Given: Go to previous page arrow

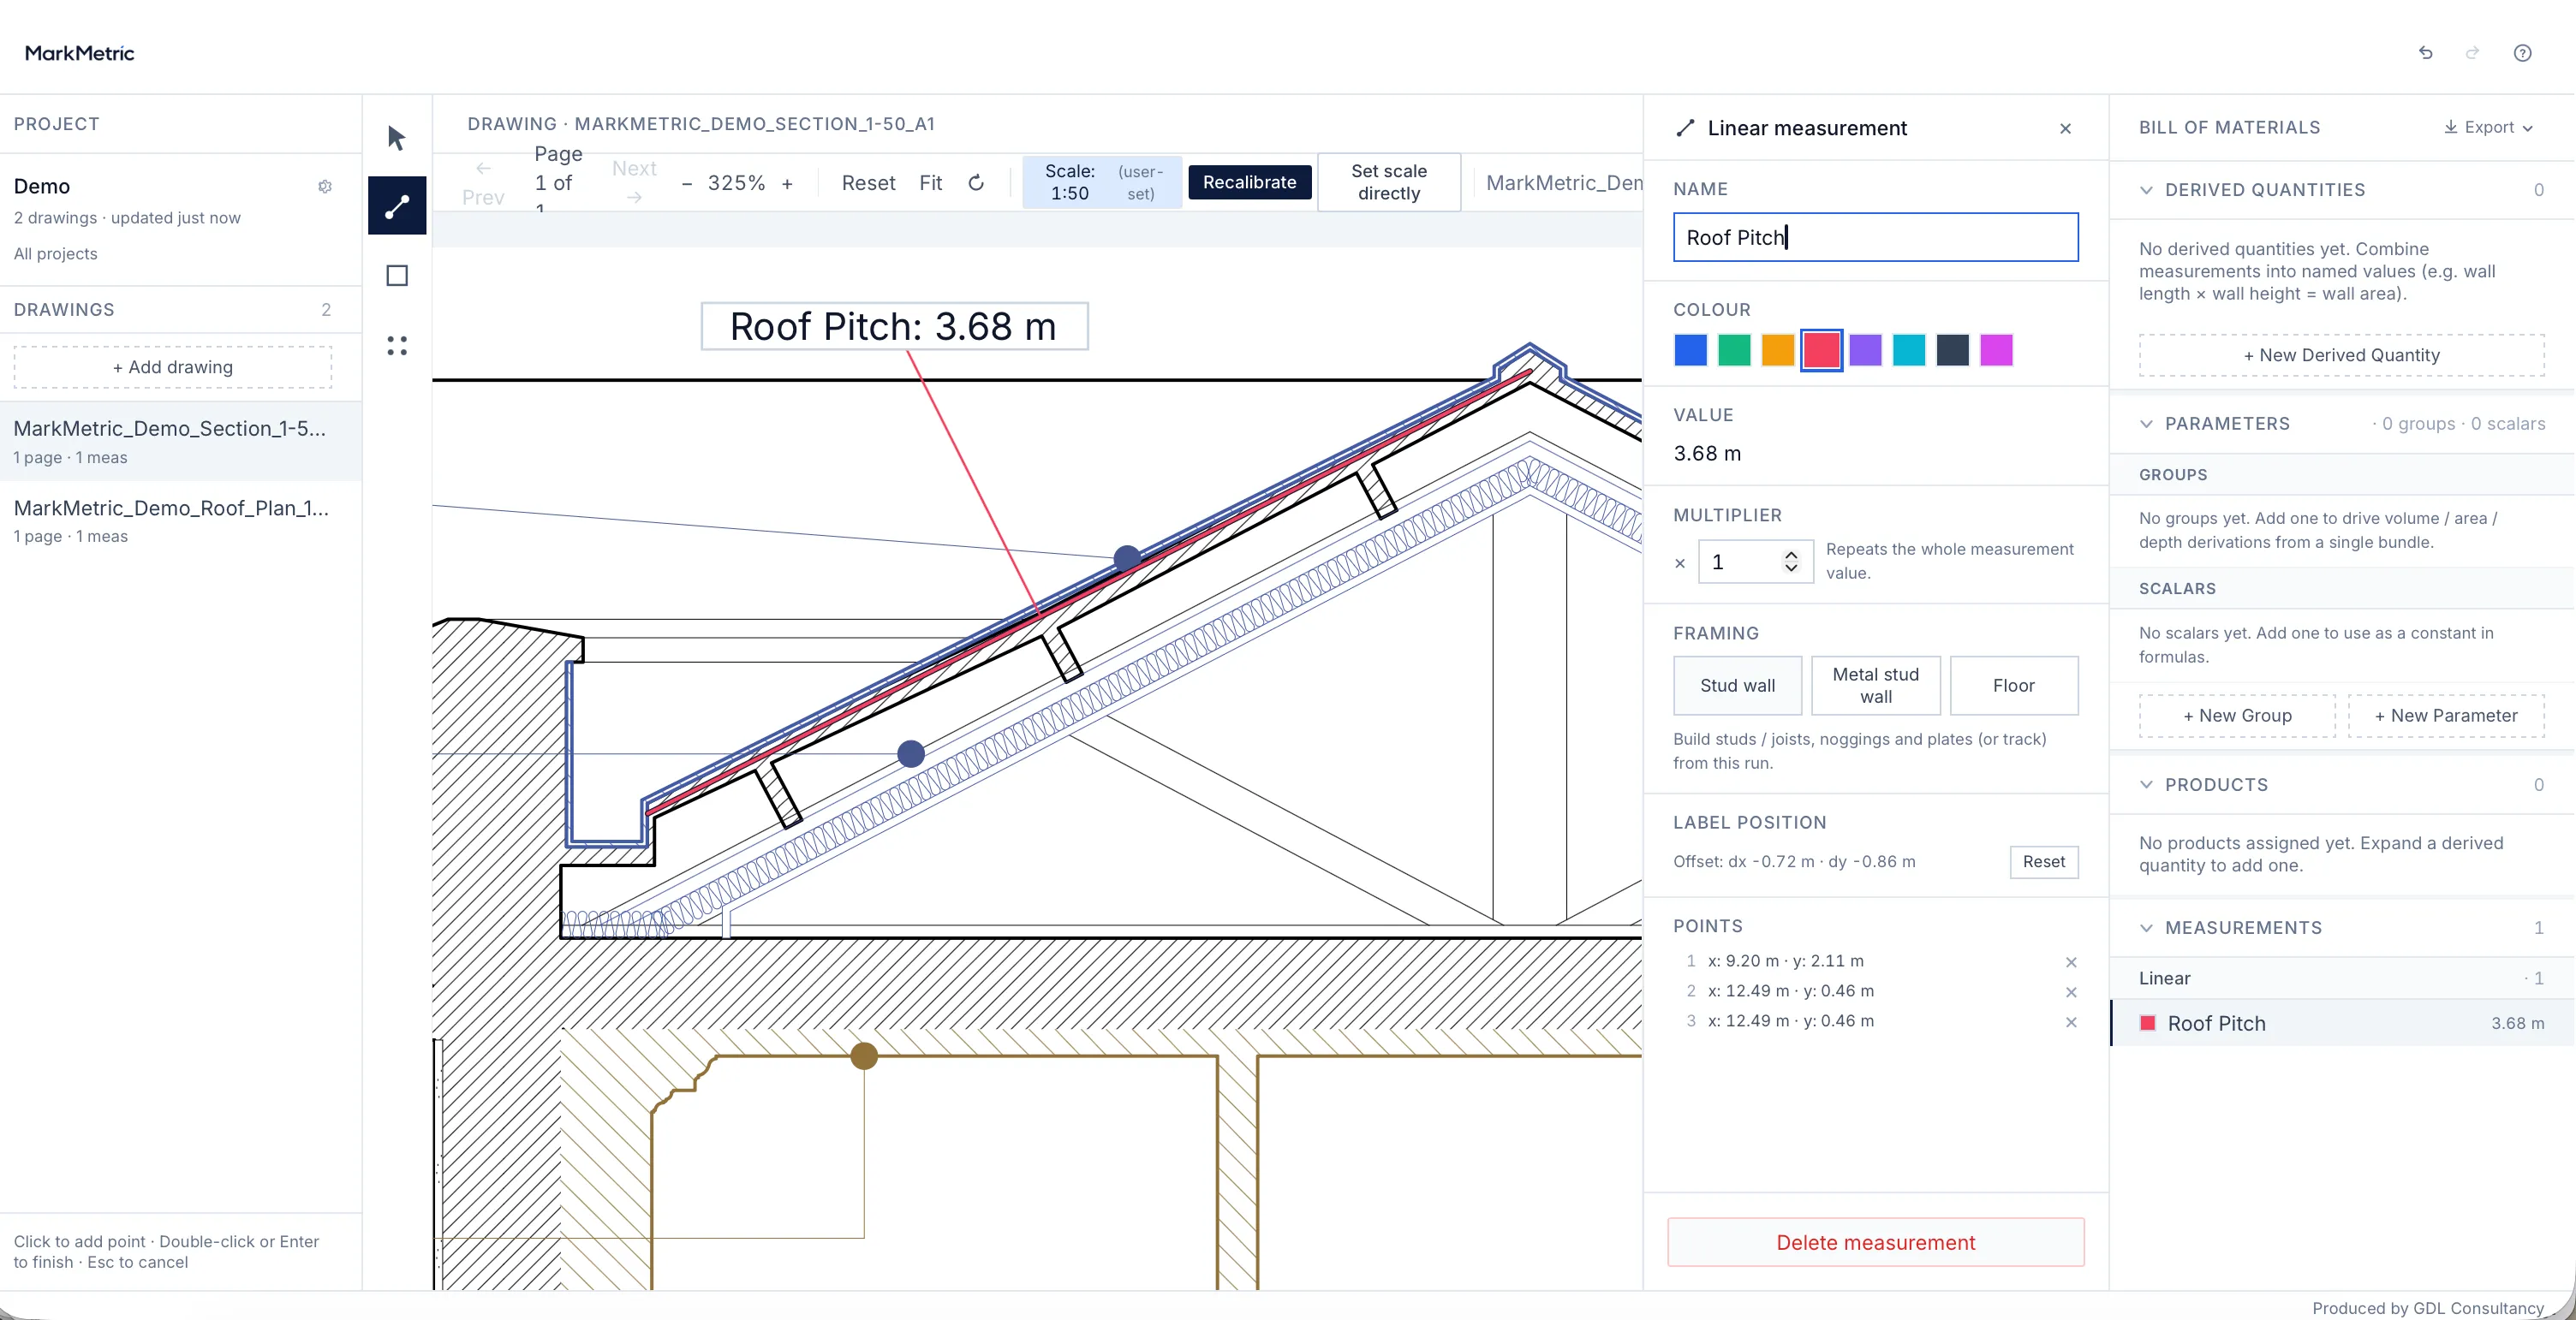Looking at the screenshot, I should click(x=483, y=183).
